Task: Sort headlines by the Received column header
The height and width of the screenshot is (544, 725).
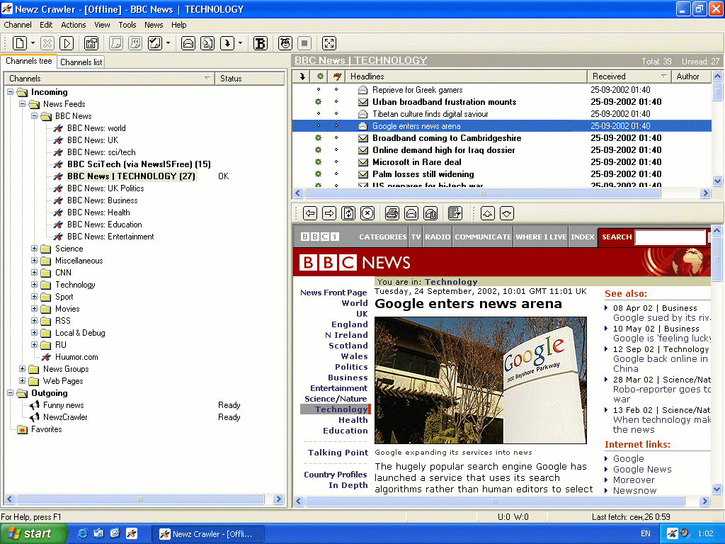Action: coord(629,76)
